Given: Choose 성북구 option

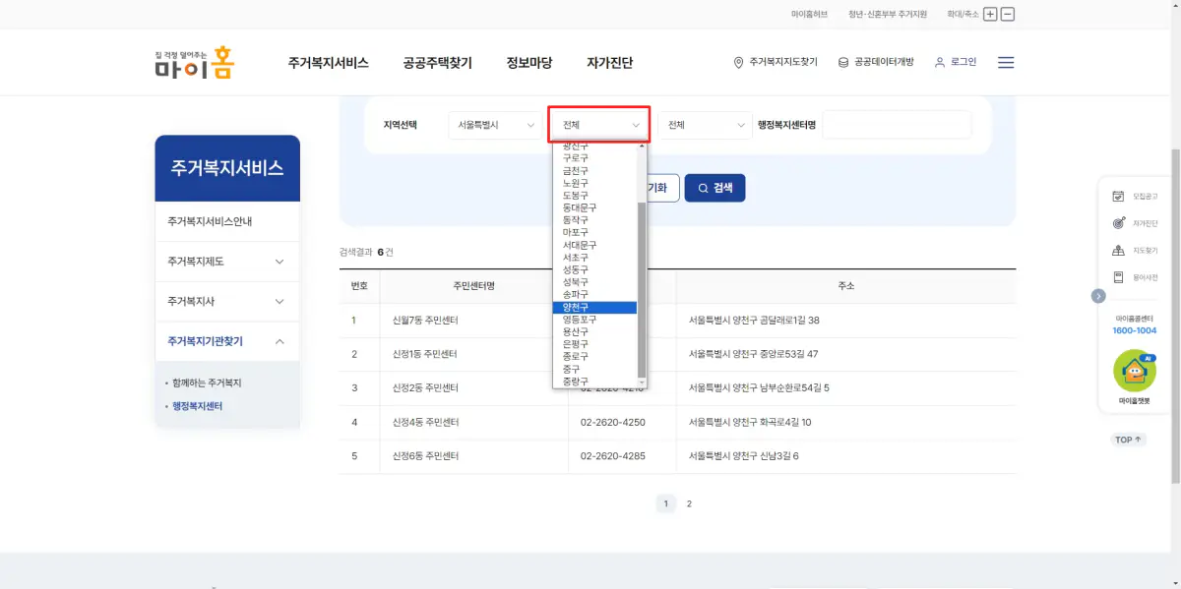Looking at the screenshot, I should (595, 282).
